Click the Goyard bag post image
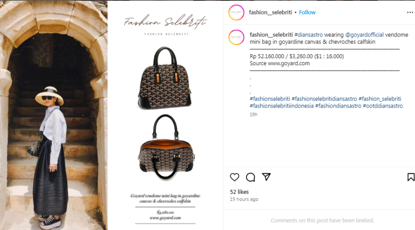The width and height of the screenshot is (415, 230). (112, 115)
